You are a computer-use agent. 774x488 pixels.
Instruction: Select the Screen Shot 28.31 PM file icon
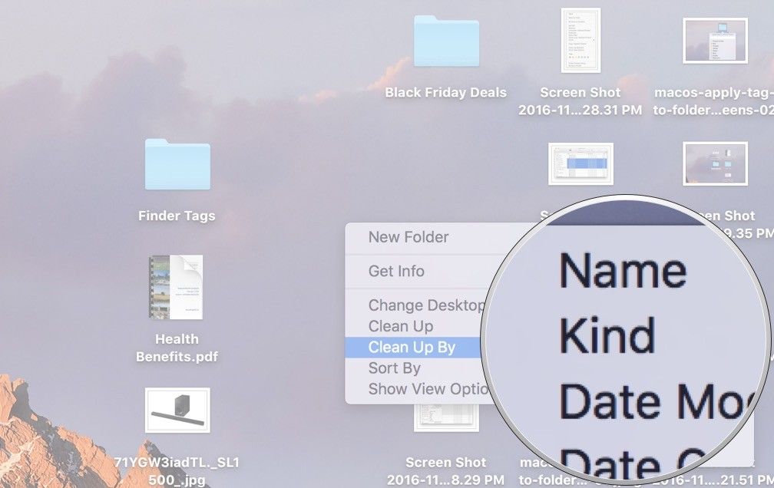580,40
